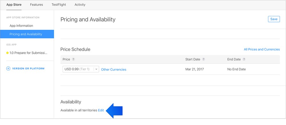Screen dimensions: 286x125
Task: Click the yellow status dot beside 1.0 Prepare
Action: [7, 53]
